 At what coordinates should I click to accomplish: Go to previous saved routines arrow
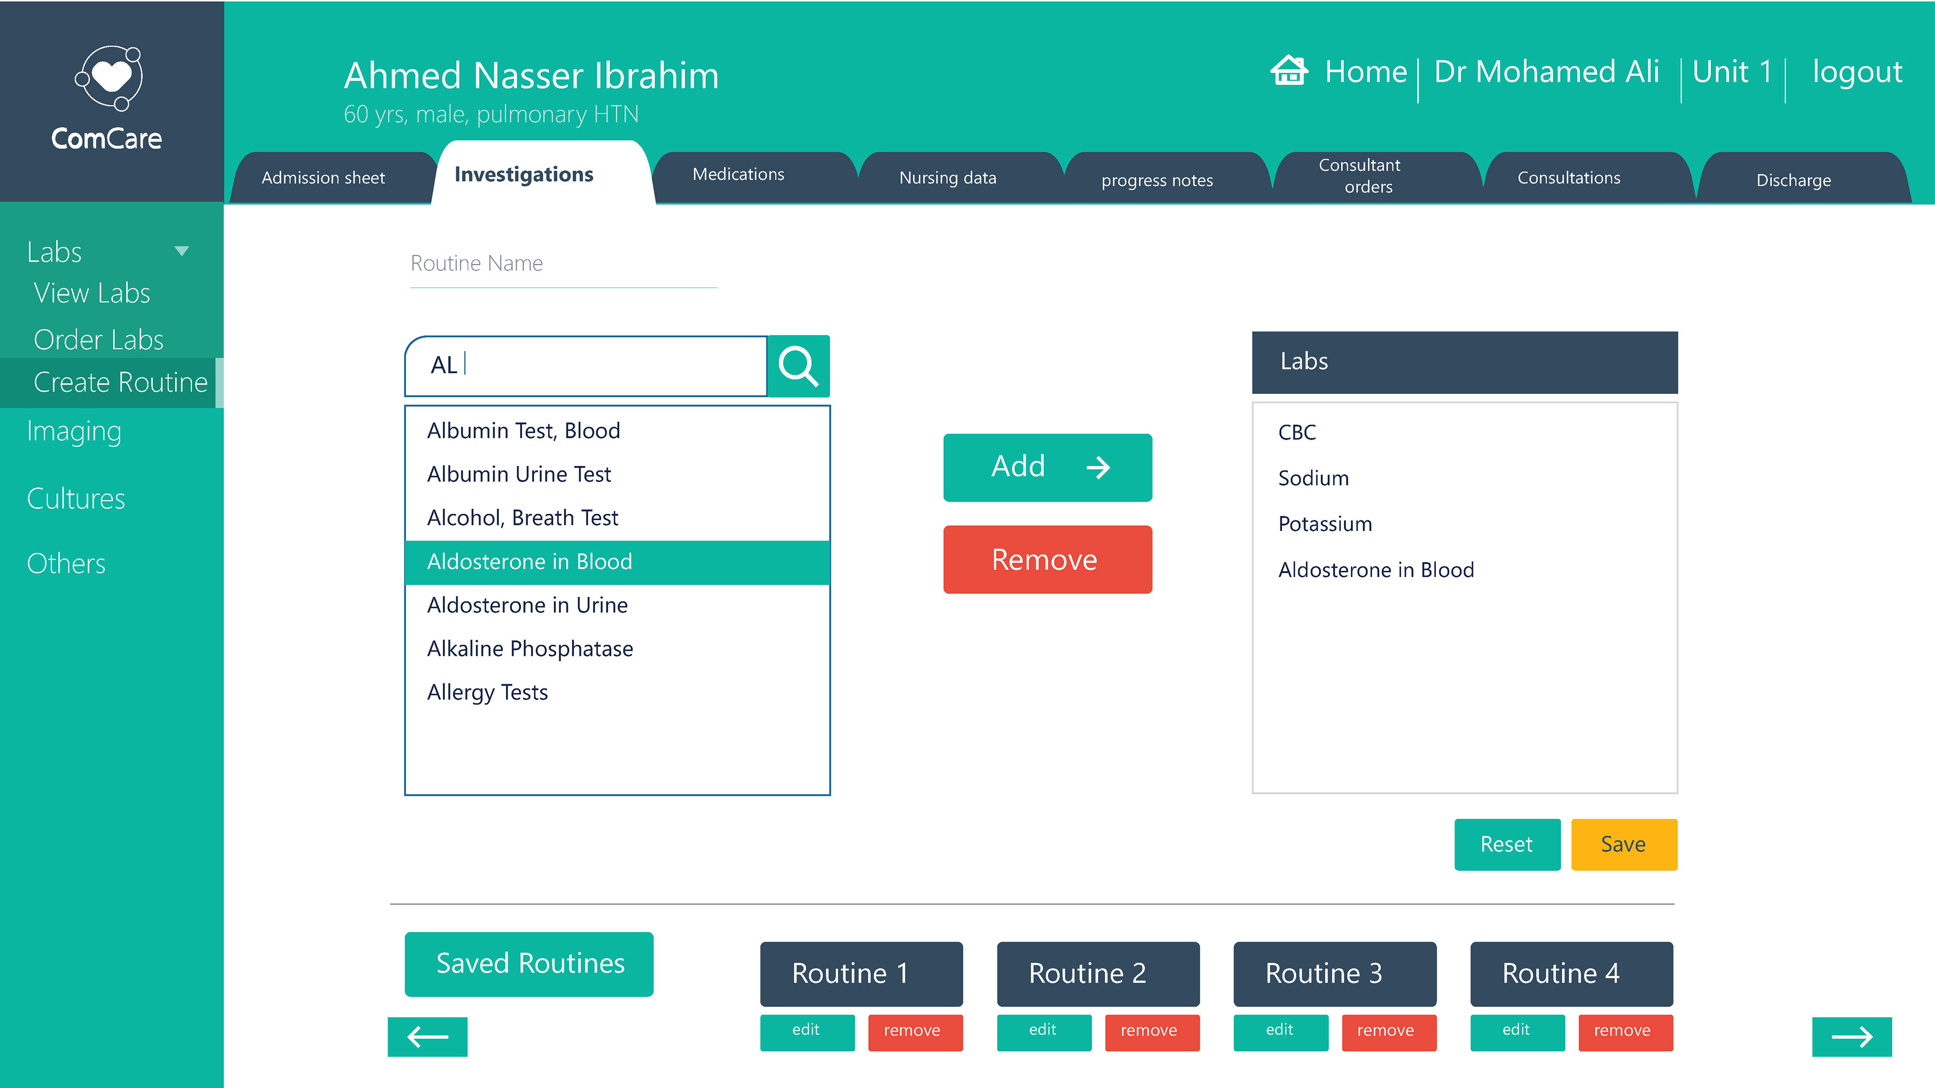[427, 1037]
